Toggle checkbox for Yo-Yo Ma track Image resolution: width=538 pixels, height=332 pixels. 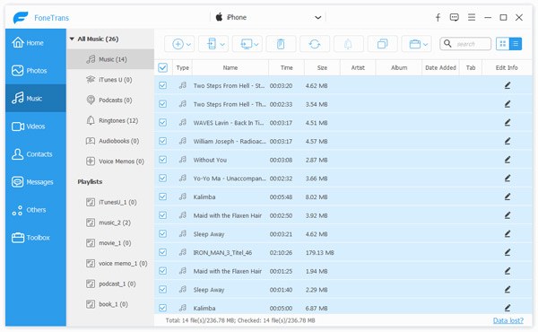[x=162, y=179]
